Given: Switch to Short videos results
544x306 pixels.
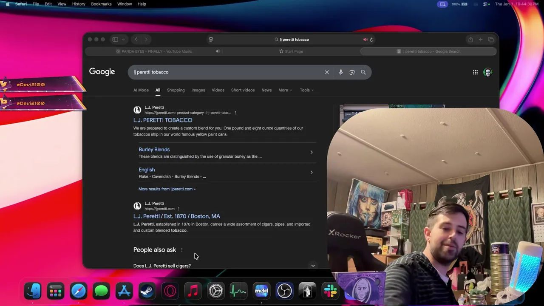Looking at the screenshot, I should 243,90.
